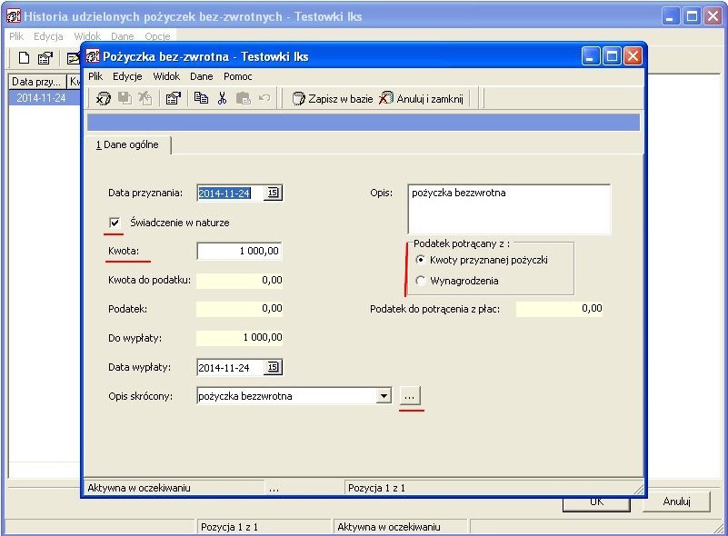Screen dimensions: 728x536
Task: Select the Dane ogólne tab
Action: click(128, 144)
